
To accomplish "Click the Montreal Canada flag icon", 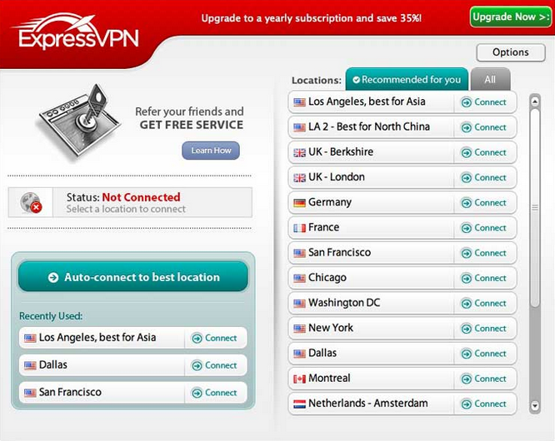I will point(299,379).
